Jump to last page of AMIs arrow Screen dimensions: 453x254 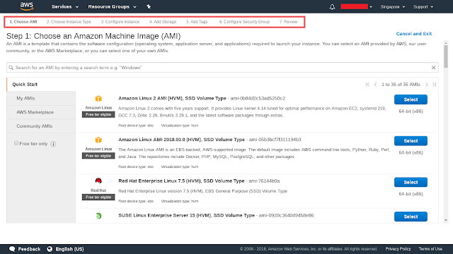coord(434,85)
